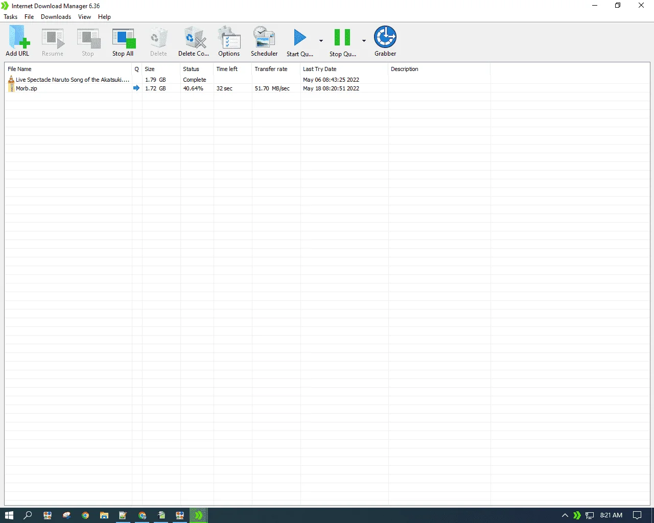The height and width of the screenshot is (523, 654).
Task: Open the Windows notification center
Action: pos(637,515)
